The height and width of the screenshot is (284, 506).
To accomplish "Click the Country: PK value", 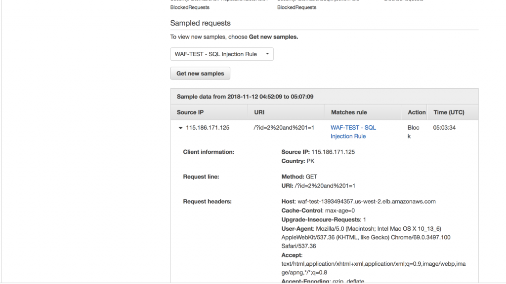I will point(298,161).
